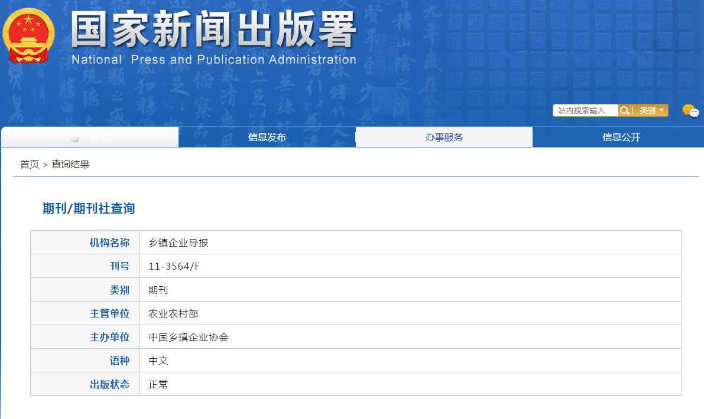This screenshot has width=704, height=419.
Task: Click the magnifier search icon
Action: (624, 110)
